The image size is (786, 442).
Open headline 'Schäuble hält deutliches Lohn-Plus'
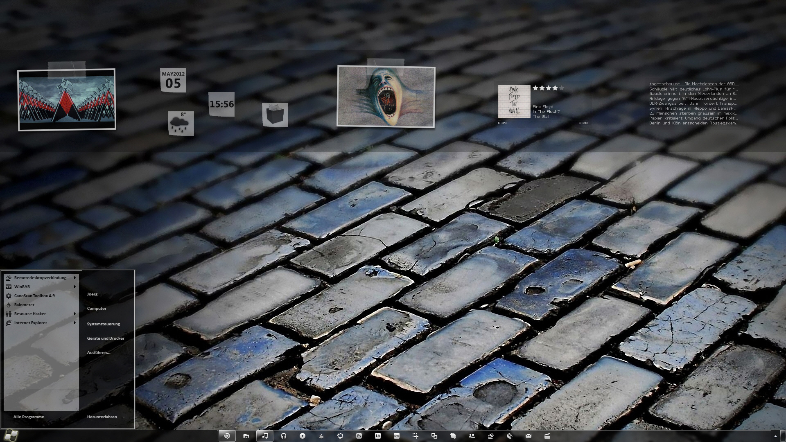click(x=693, y=89)
